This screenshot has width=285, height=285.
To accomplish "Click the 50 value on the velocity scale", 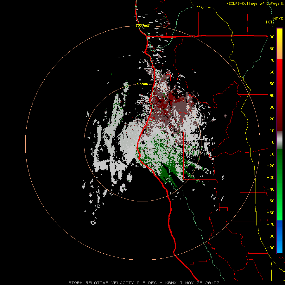I will click(x=272, y=84).
